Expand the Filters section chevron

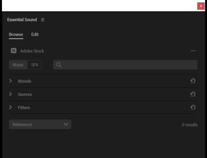[x=11, y=107]
